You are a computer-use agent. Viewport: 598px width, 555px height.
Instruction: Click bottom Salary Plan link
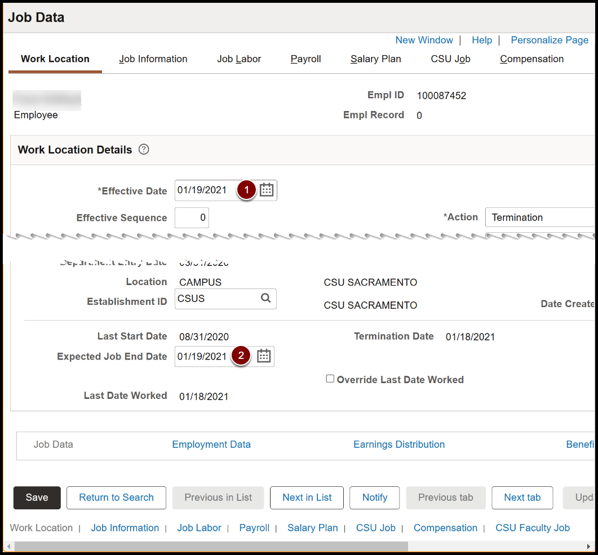coord(313,528)
